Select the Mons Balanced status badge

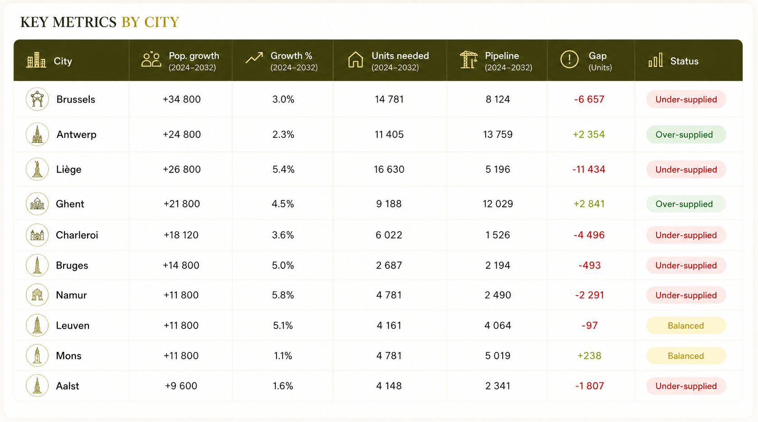tap(686, 356)
